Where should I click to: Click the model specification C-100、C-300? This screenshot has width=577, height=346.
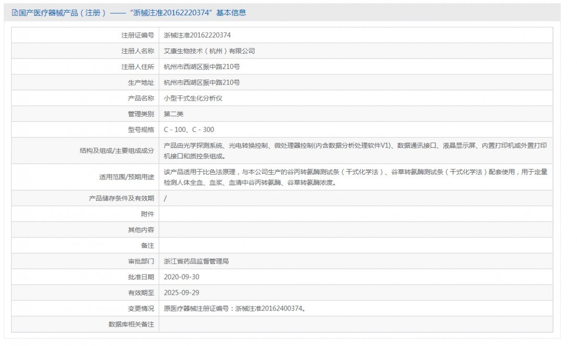coord(189,130)
